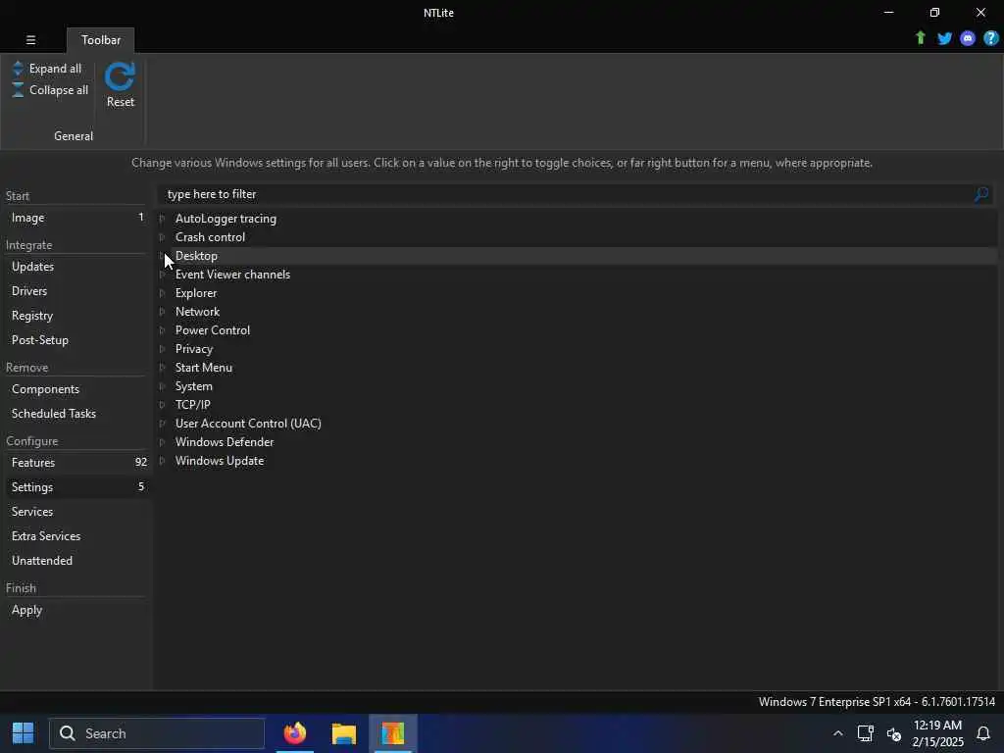Viewport: 1004px width, 753px height.
Task: Click the Reset label
Action: click(x=121, y=102)
